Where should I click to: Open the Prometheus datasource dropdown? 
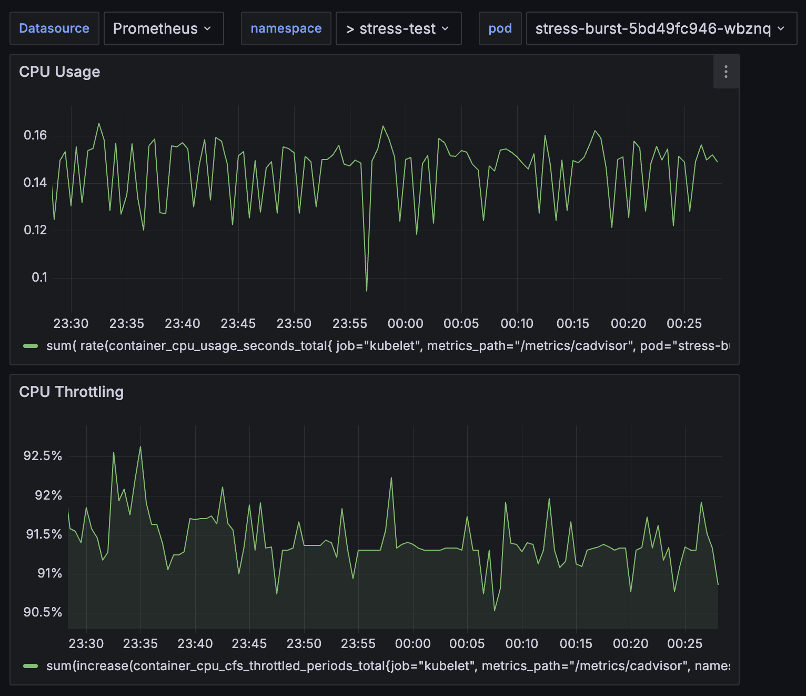(164, 28)
